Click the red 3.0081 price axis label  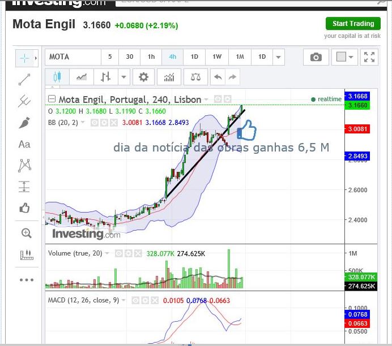pos(357,129)
